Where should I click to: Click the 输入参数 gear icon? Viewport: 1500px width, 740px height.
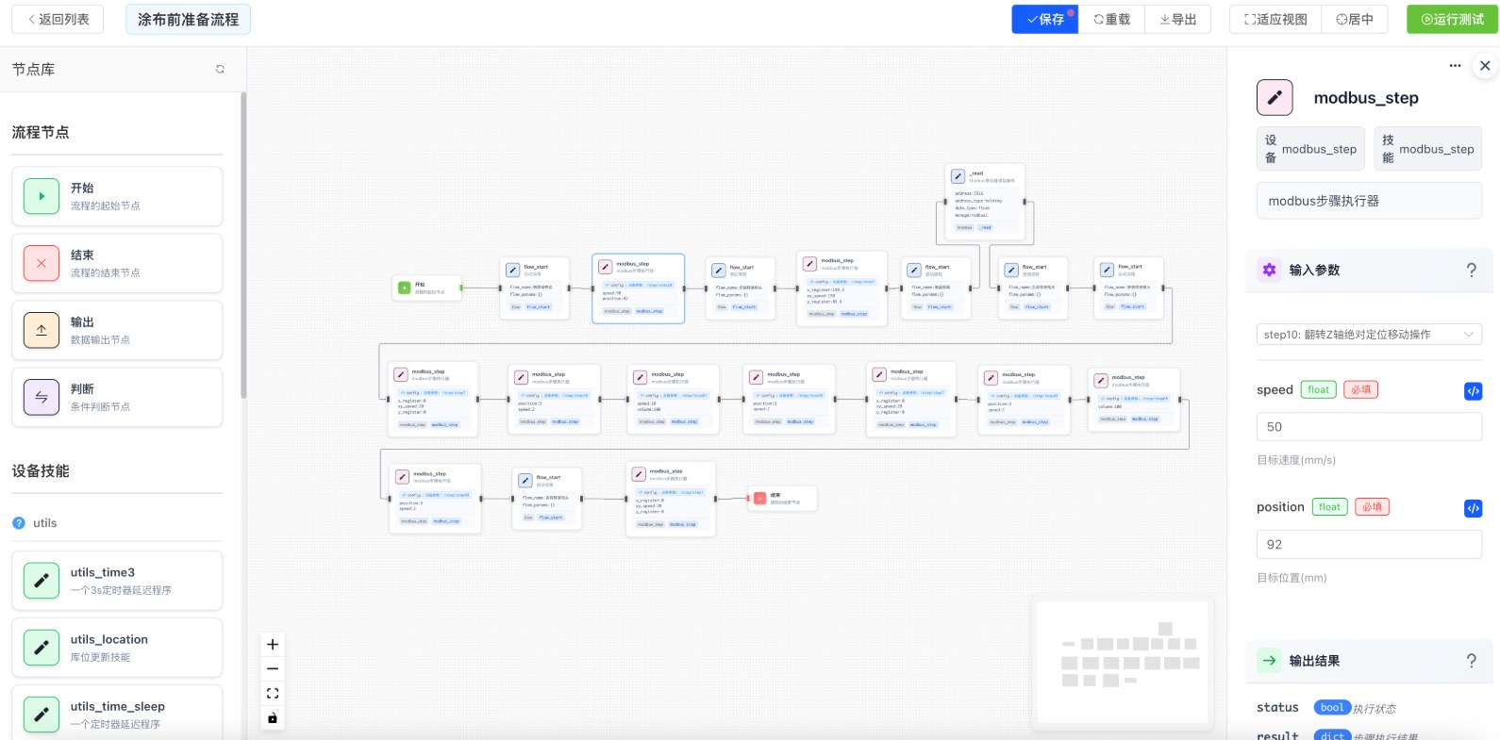pos(1270,270)
